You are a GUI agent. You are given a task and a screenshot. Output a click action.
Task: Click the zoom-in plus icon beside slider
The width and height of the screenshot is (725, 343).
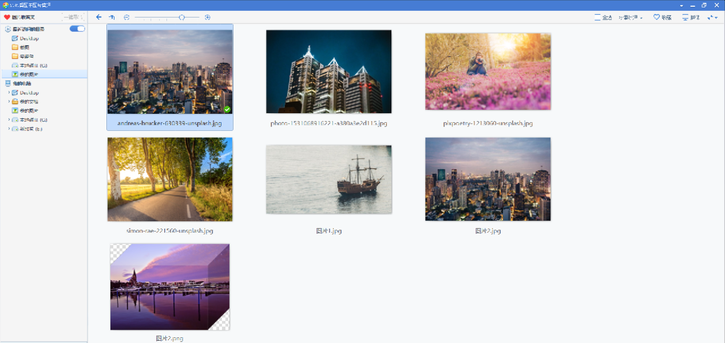[207, 18]
